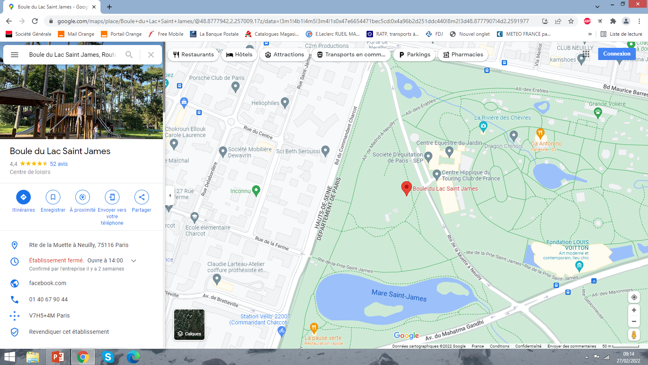648x365 pixels.
Task: Show more bookmarks chevron
Action: pyautogui.click(x=590, y=34)
